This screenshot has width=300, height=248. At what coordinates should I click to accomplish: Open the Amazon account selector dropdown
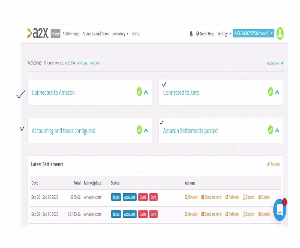tap(253, 33)
